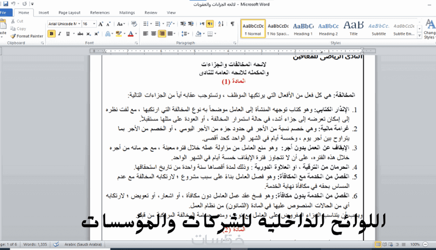Toggle underline formatting
Image resolution: width=436 pixels, height=250 pixels.
click(x=68, y=34)
